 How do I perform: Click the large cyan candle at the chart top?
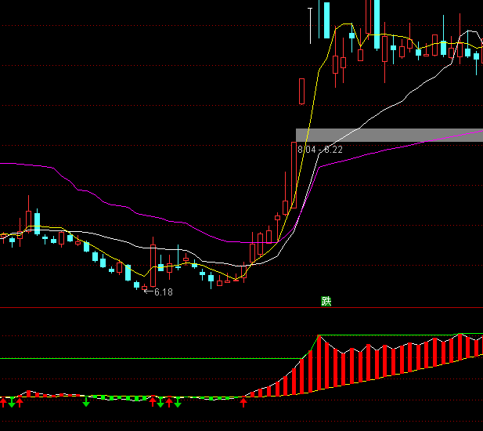[x=326, y=20]
